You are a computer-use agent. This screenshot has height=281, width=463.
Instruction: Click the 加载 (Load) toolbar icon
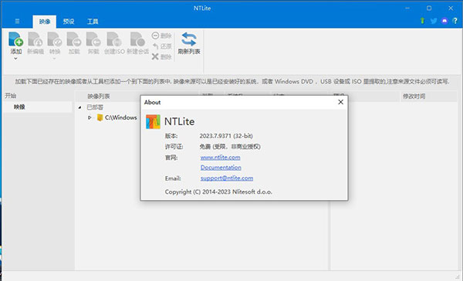pyautogui.click(x=74, y=39)
